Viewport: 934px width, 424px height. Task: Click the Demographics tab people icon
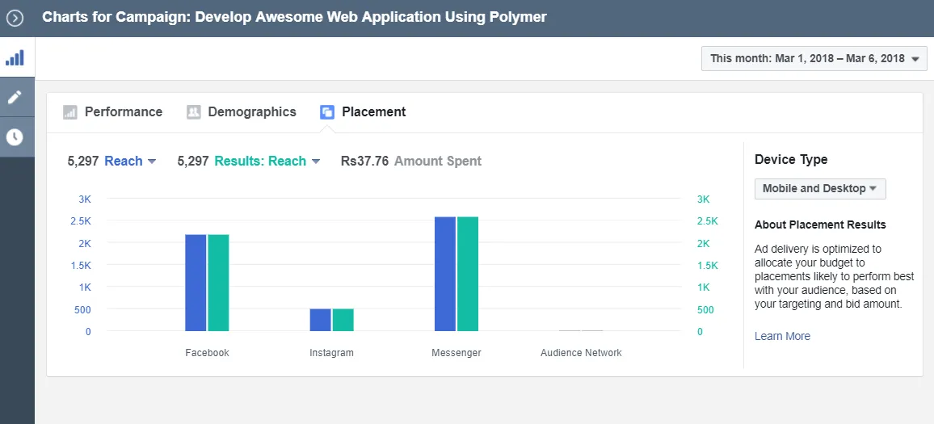pyautogui.click(x=194, y=112)
